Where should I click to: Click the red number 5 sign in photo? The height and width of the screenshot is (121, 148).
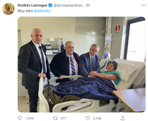(x=118, y=28)
